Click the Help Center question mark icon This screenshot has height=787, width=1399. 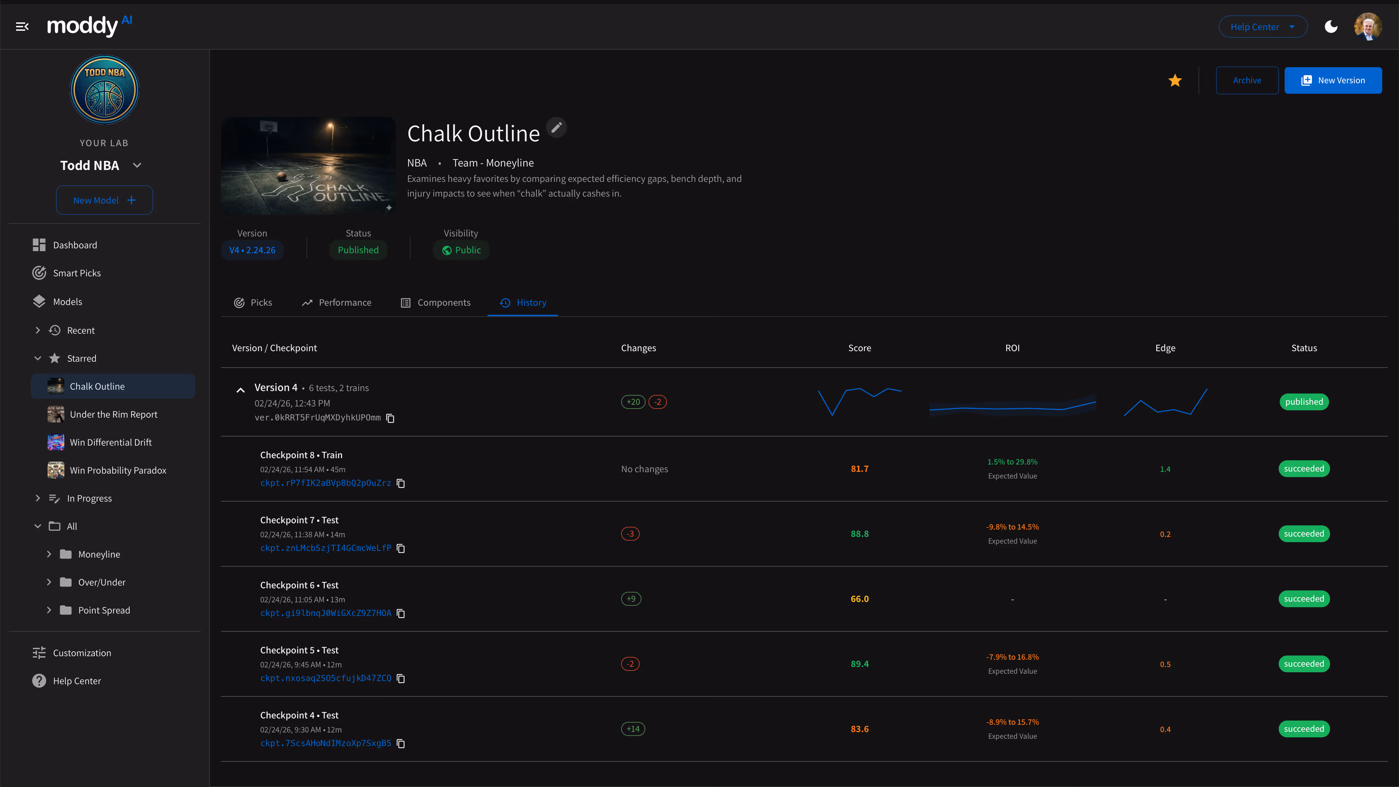(x=38, y=681)
